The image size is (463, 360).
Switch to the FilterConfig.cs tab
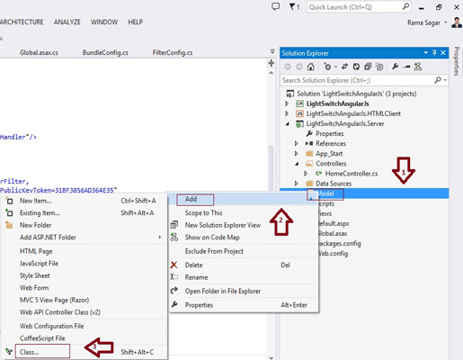click(173, 52)
